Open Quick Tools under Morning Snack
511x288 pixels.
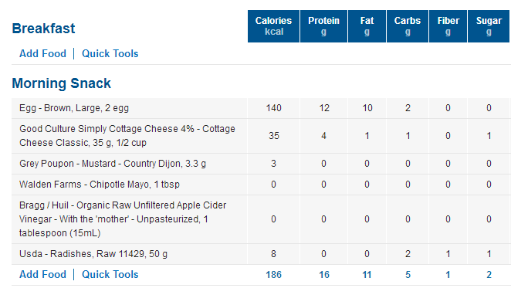[x=110, y=274]
